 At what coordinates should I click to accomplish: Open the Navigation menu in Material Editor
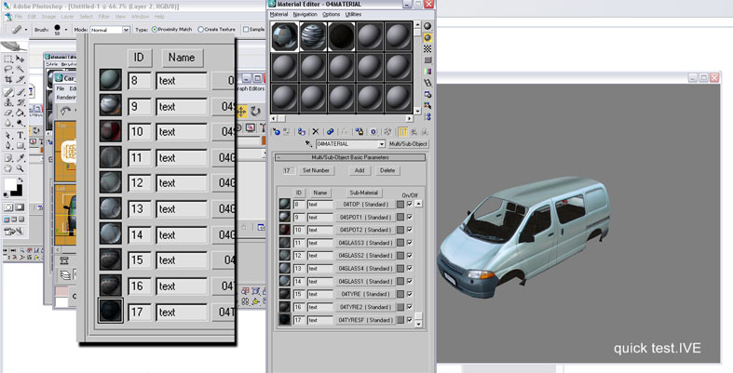pos(305,15)
